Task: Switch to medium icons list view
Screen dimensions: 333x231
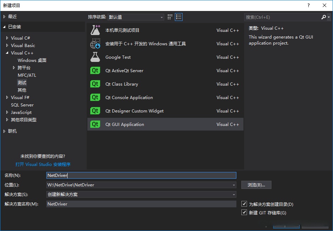Action: pos(179,17)
